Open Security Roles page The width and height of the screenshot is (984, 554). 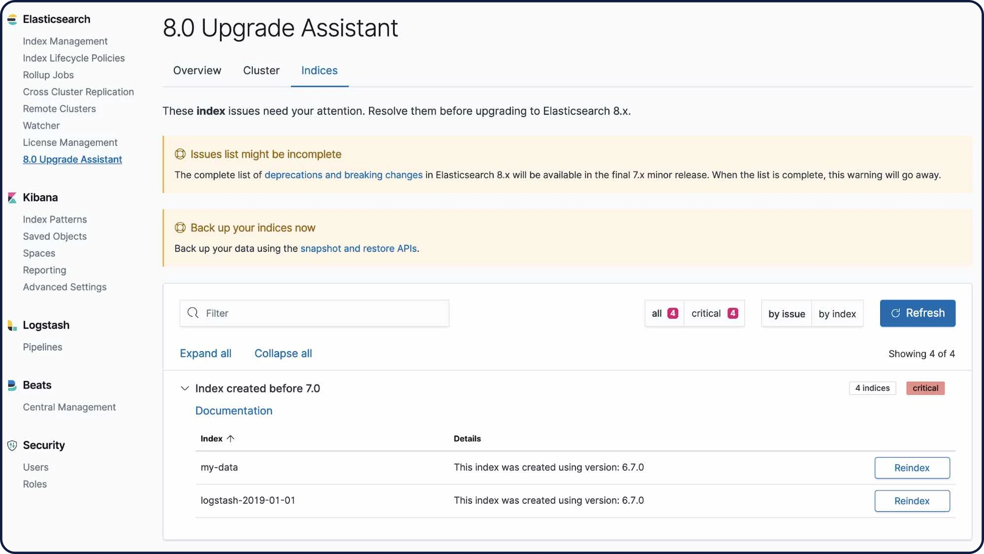pyautogui.click(x=35, y=484)
